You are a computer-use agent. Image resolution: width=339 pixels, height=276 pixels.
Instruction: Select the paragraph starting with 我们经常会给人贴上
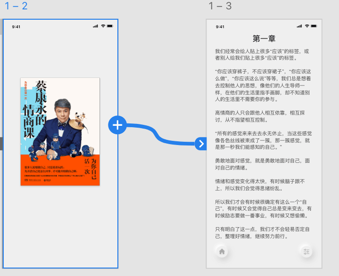pyautogui.click(x=262, y=54)
